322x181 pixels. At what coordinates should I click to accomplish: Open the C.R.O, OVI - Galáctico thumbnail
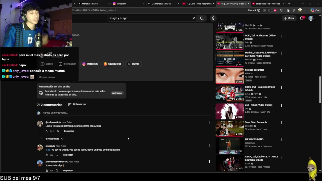pyautogui.click(x=229, y=93)
